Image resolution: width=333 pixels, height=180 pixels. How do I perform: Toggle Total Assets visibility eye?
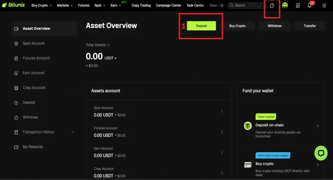(108, 45)
